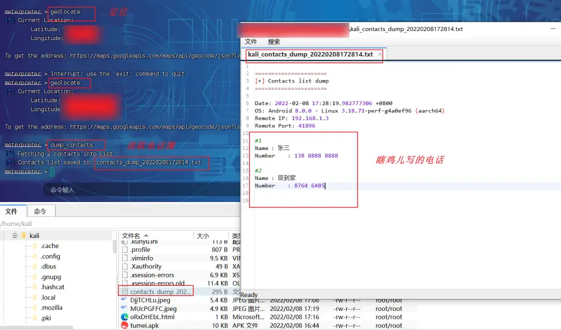The height and width of the screenshot is (330, 561).
Task: Click the 2022/02/08 17:19 date cell
Action: (x=295, y=308)
